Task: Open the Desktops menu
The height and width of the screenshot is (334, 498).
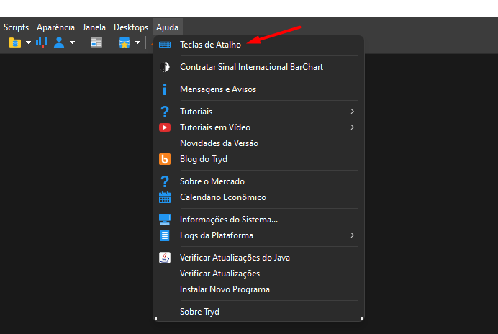Action: tap(131, 27)
